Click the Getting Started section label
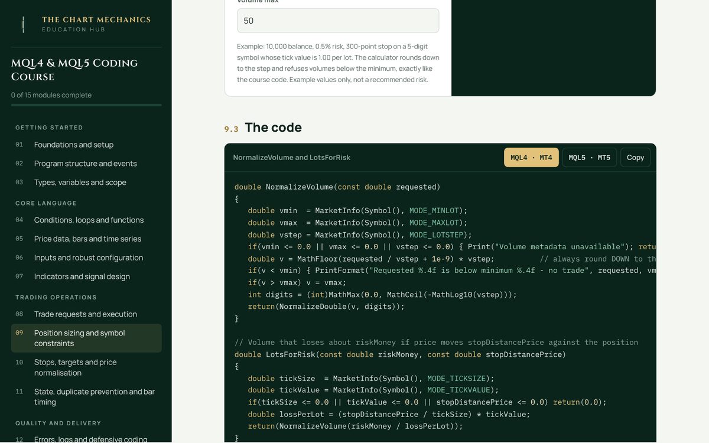 tap(49, 128)
